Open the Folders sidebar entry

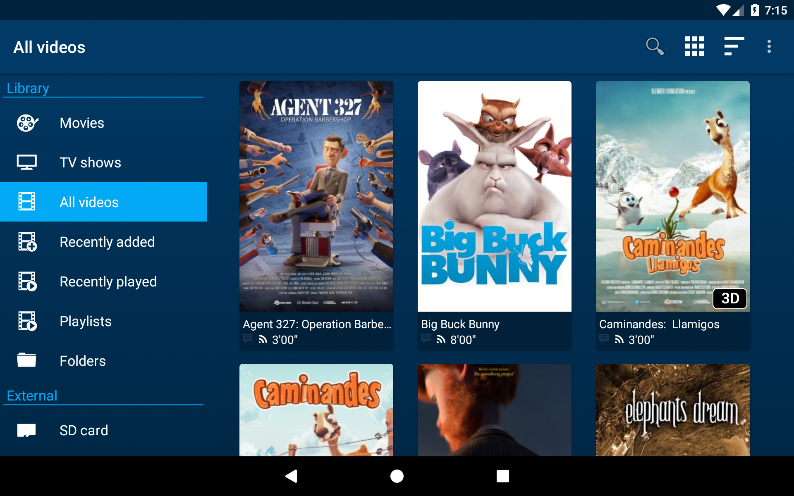click(x=82, y=361)
